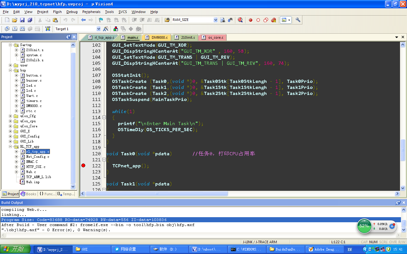This screenshot has height=254, width=407.
Task: Switch to the Books panel tab
Action: [28, 194]
